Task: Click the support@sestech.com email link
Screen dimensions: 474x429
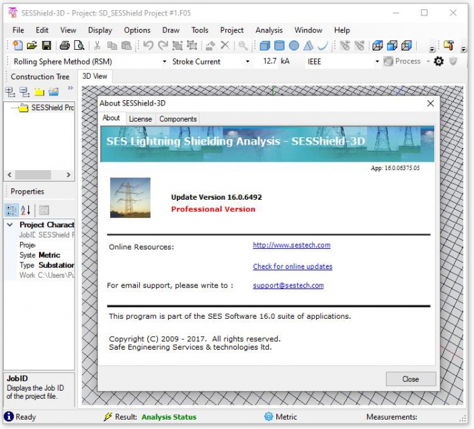Action: coord(288,285)
